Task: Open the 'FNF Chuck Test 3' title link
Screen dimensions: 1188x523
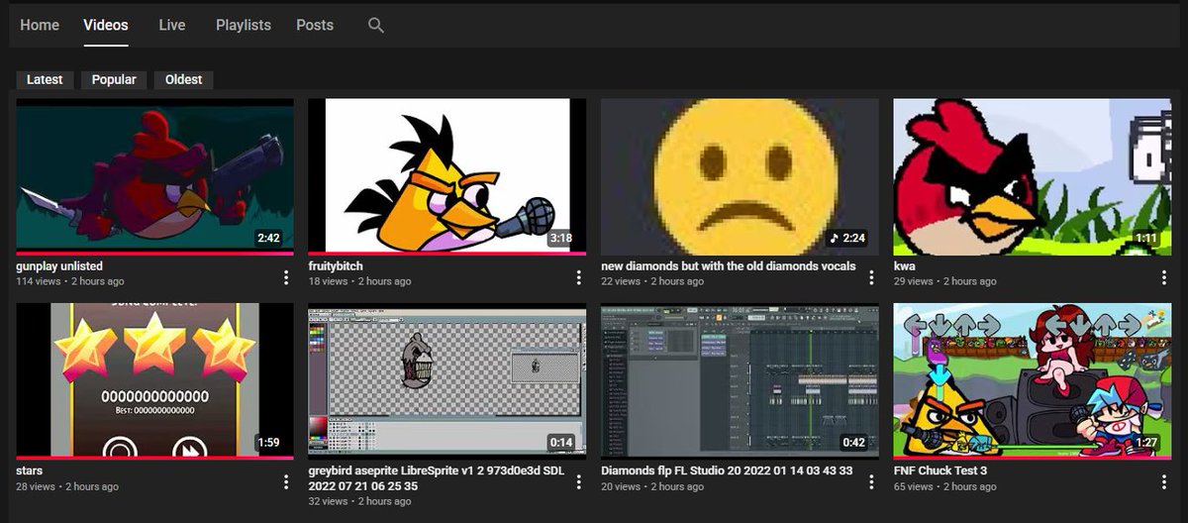Action: click(x=940, y=471)
